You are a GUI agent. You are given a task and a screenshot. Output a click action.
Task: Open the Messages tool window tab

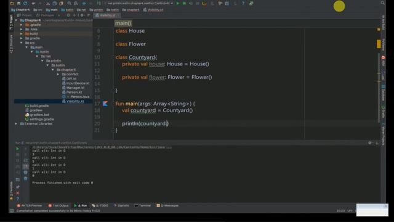click(167, 205)
